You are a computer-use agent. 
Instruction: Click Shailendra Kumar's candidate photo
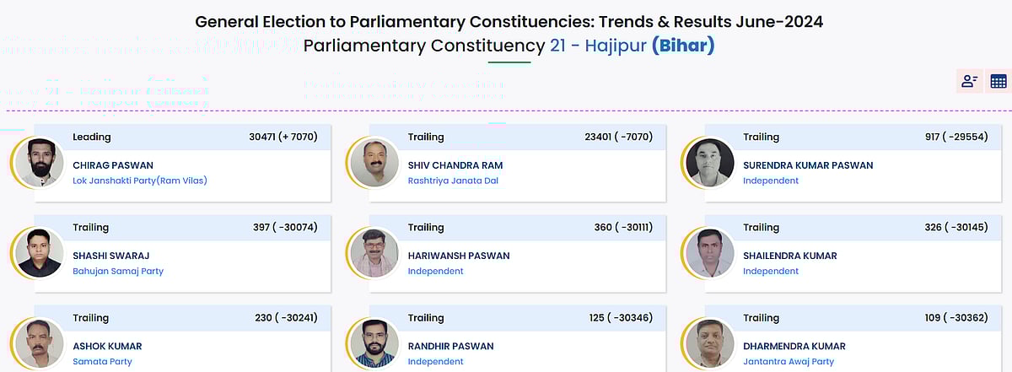click(x=708, y=252)
